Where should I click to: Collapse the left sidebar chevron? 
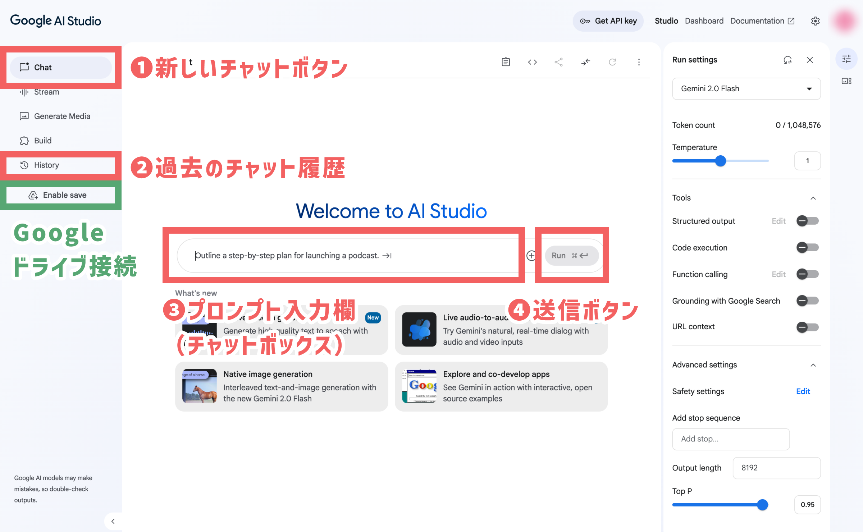click(x=113, y=521)
